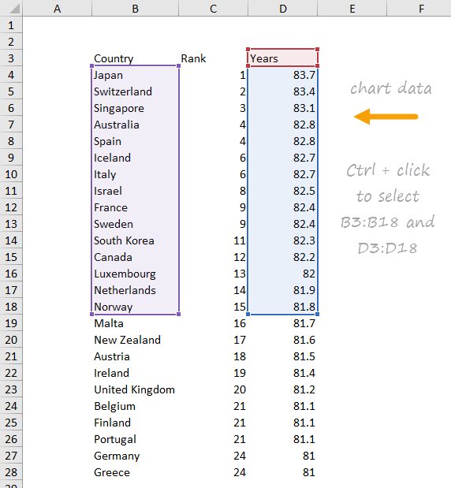Click the Country header cell
The height and width of the screenshot is (488, 451).
click(135, 58)
